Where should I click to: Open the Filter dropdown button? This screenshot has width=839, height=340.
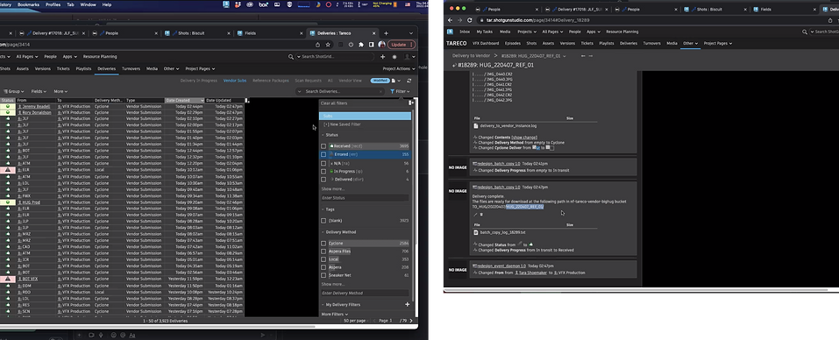401,91
